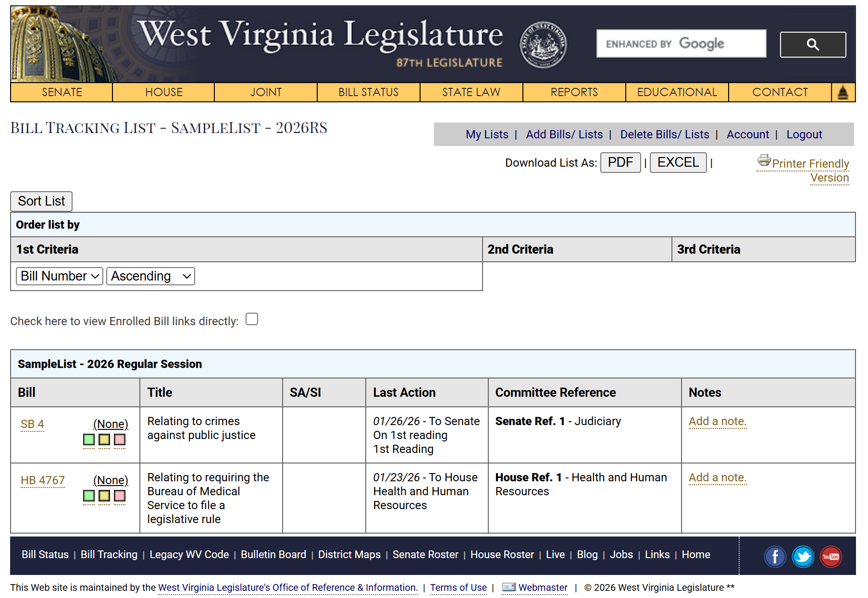
Task: Click the printer icon beside Printer Friendly
Action: (764, 160)
